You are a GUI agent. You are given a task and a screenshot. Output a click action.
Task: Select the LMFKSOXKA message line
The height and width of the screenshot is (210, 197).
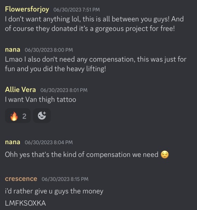click(x=26, y=203)
